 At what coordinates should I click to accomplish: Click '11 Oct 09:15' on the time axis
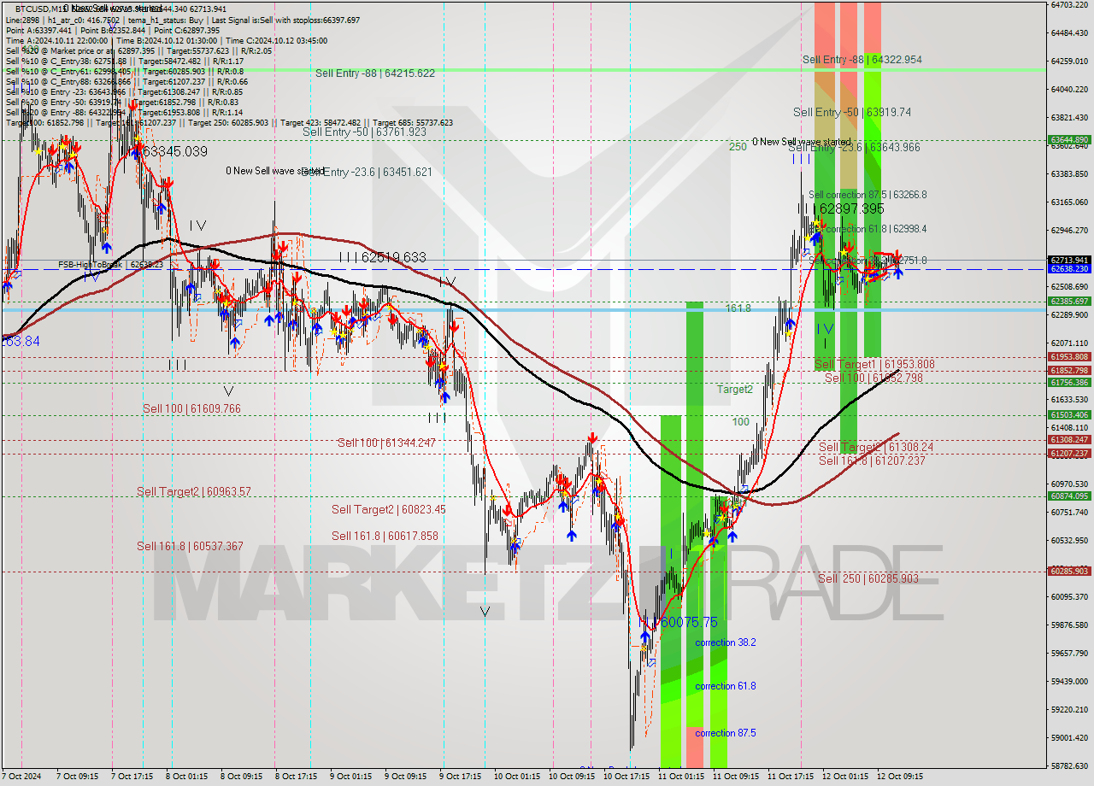click(736, 777)
